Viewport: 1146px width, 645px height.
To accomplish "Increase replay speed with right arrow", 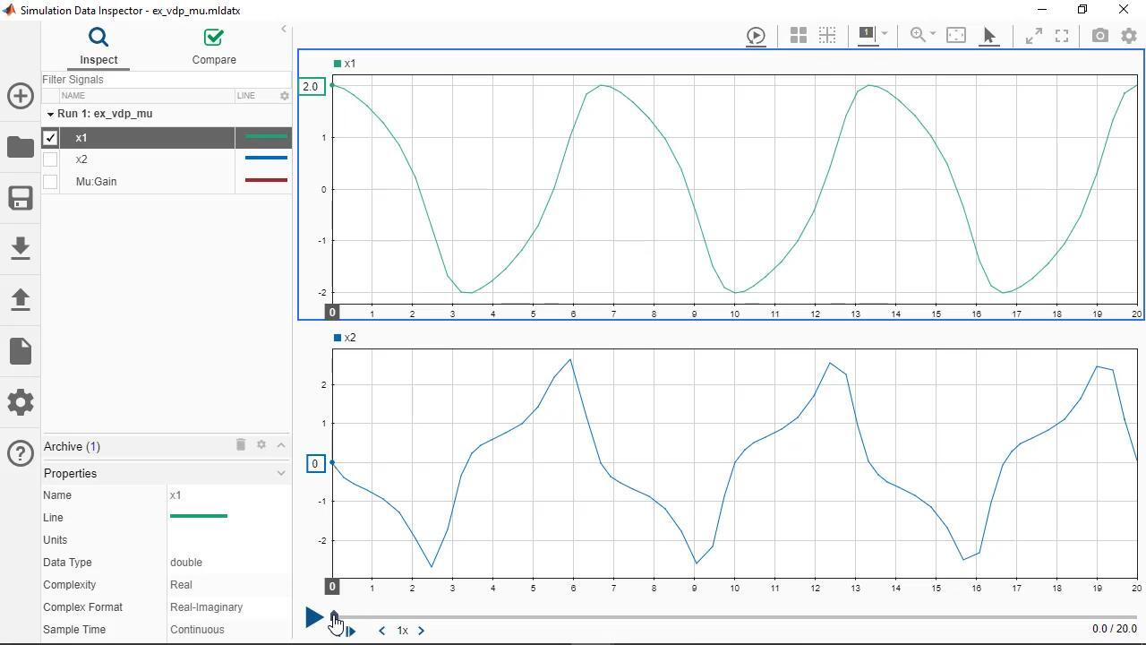I will [422, 631].
